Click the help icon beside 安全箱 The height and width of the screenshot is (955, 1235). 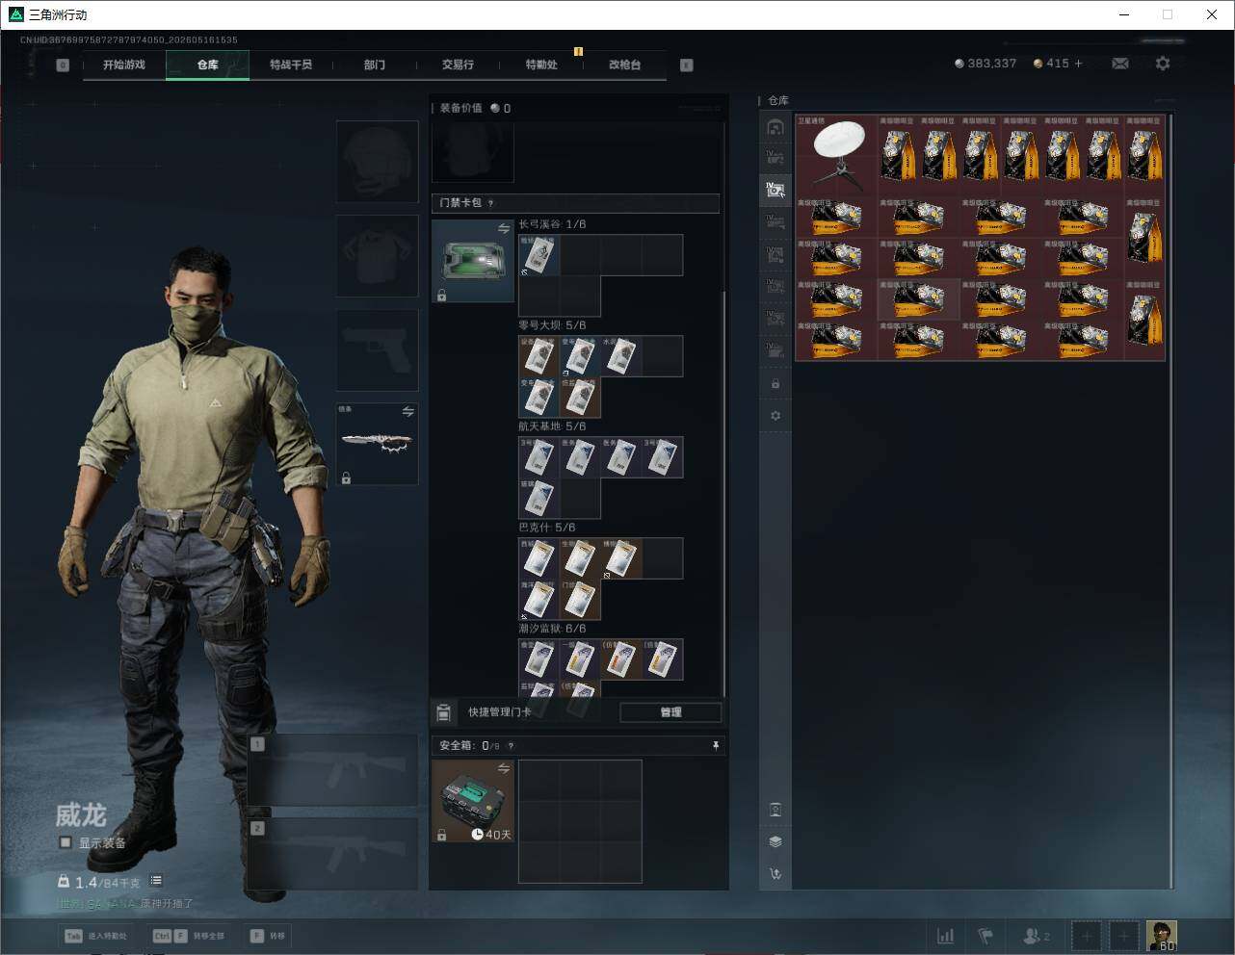click(511, 746)
